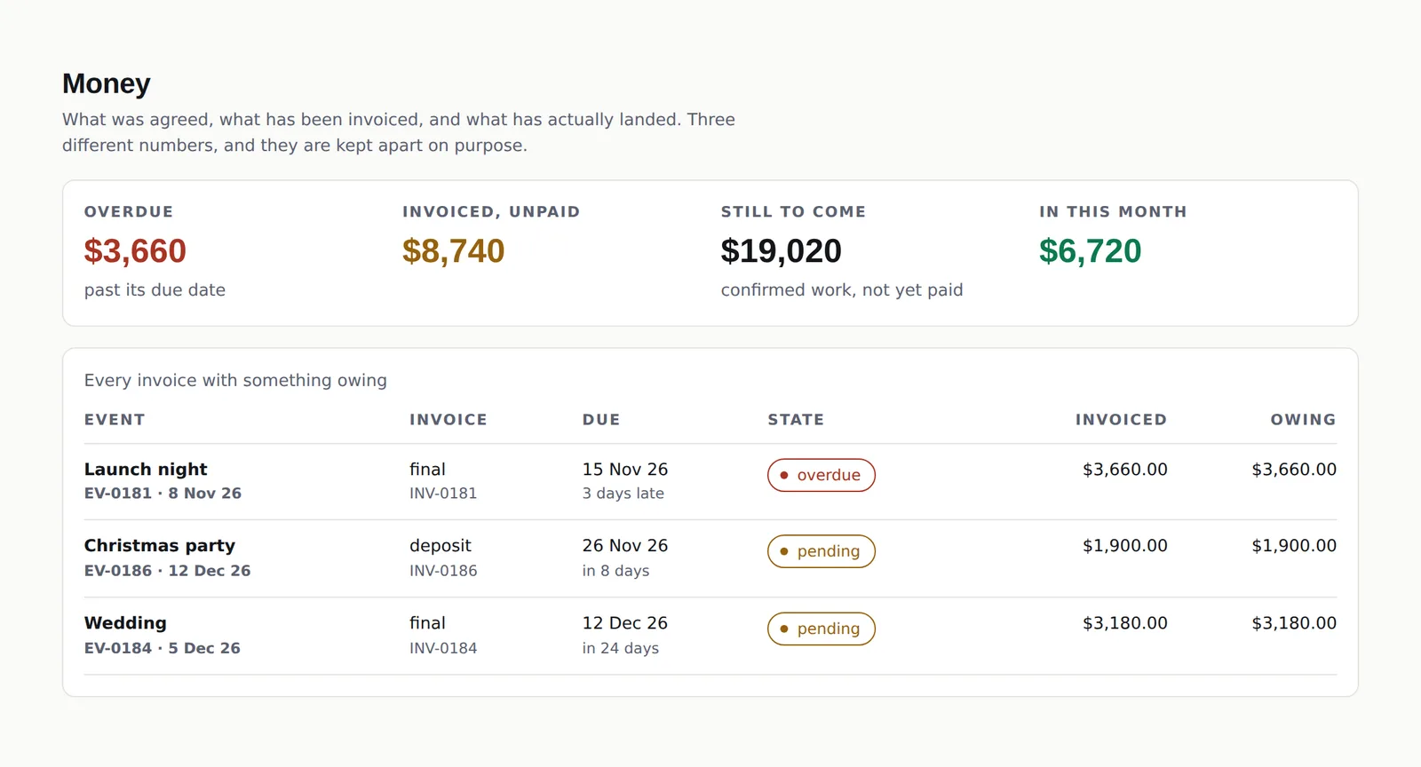Click the Launch night owing amount $3,660.00
Image resolution: width=1421 pixels, height=767 pixels.
[x=1294, y=470]
